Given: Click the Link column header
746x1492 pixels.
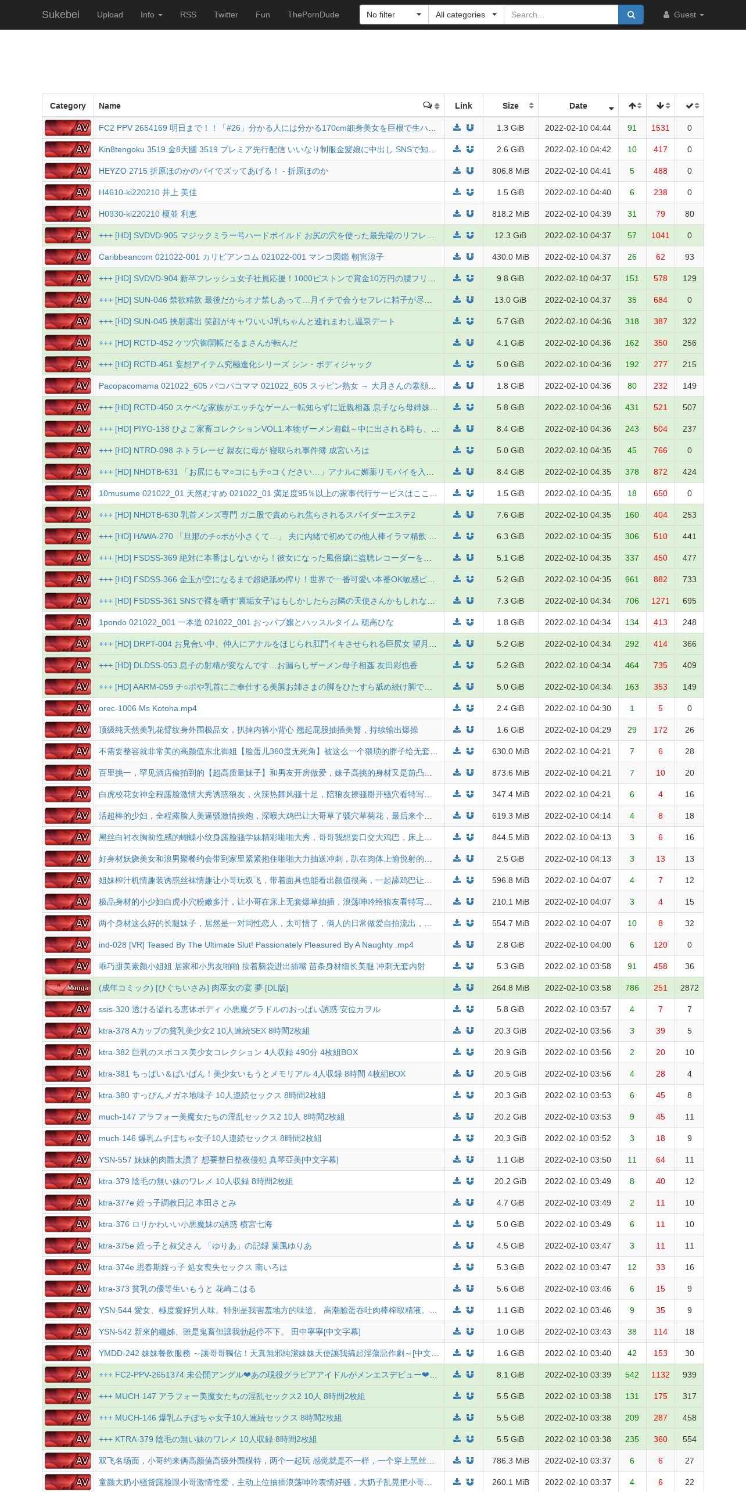Looking at the screenshot, I should click(464, 106).
